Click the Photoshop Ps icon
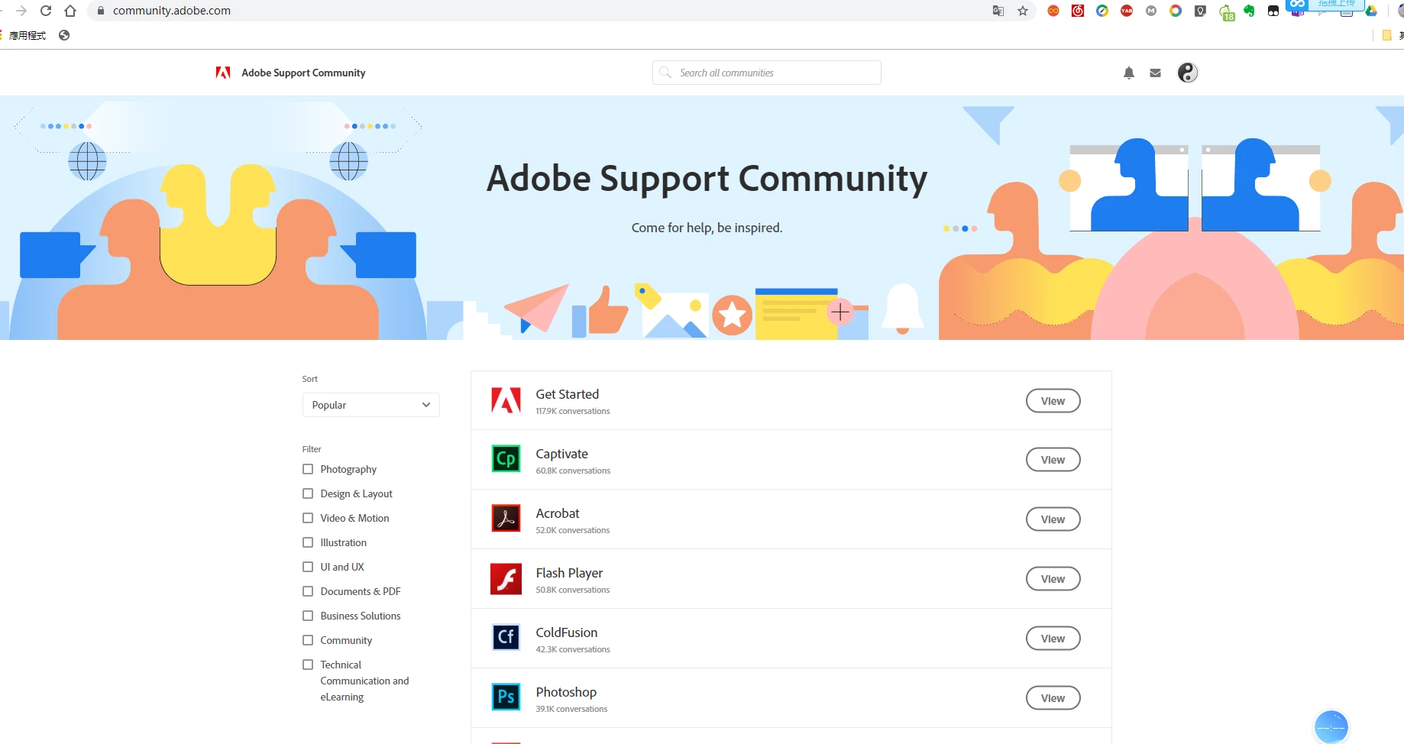 tap(506, 697)
